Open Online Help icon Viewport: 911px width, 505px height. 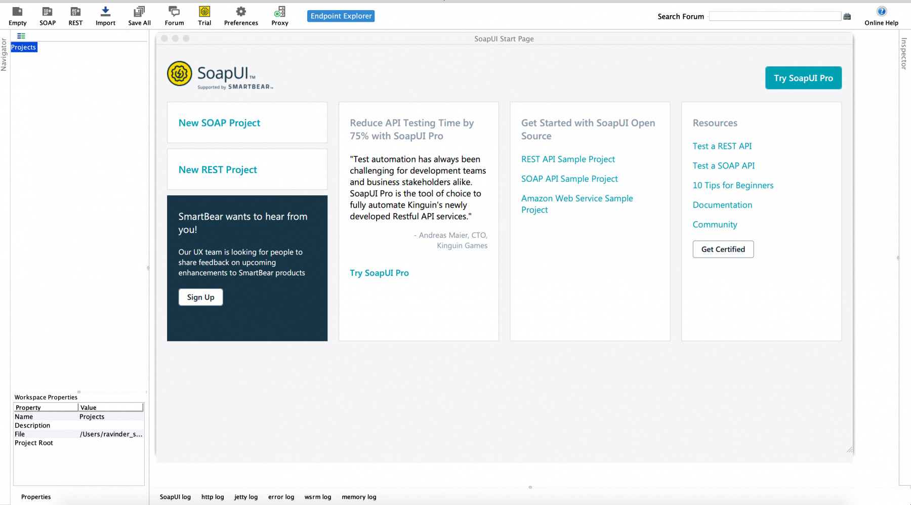coord(881,16)
